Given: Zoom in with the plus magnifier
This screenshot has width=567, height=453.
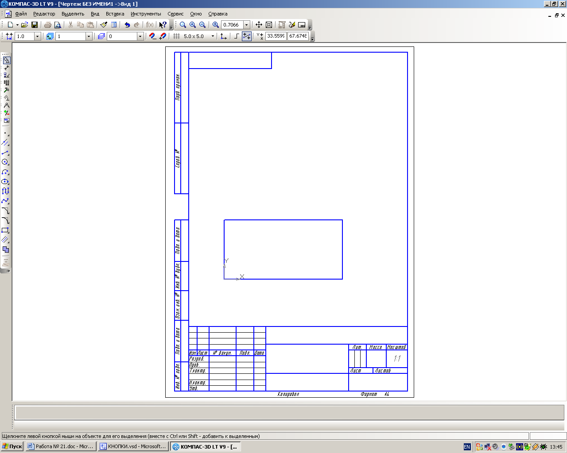Looking at the screenshot, I should point(193,25).
